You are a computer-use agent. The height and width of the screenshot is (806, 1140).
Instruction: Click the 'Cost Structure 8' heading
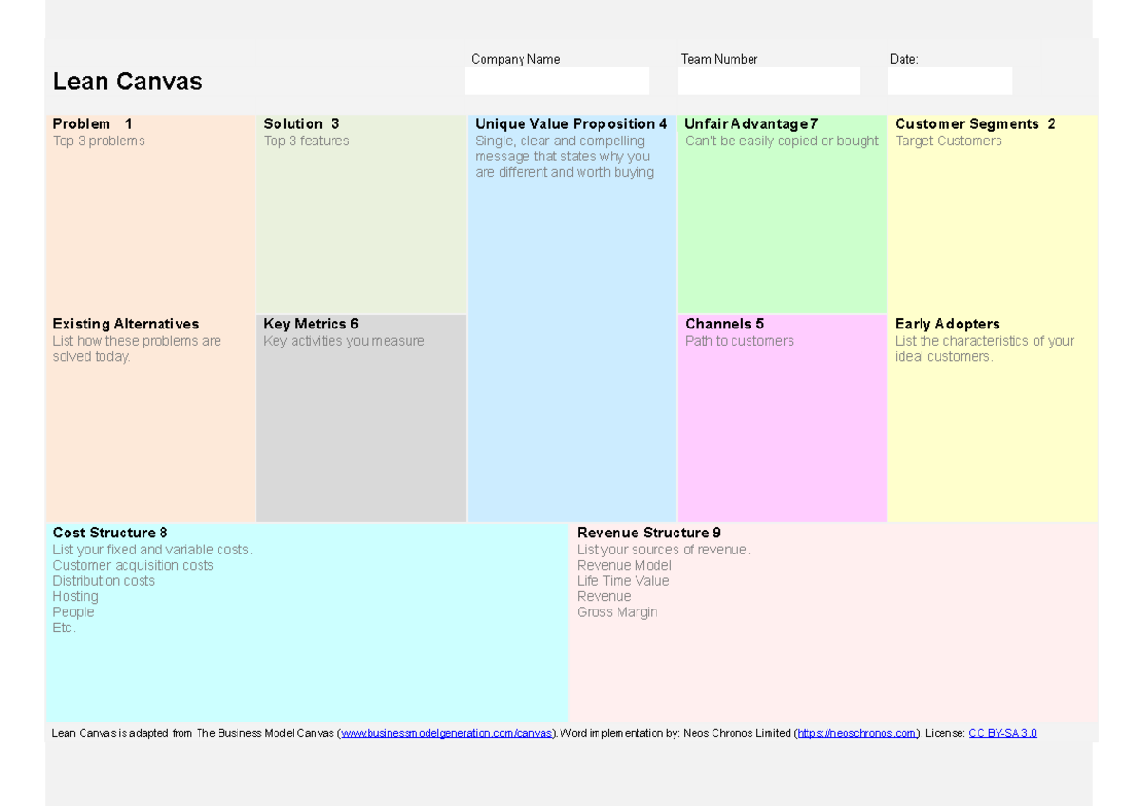point(110,534)
